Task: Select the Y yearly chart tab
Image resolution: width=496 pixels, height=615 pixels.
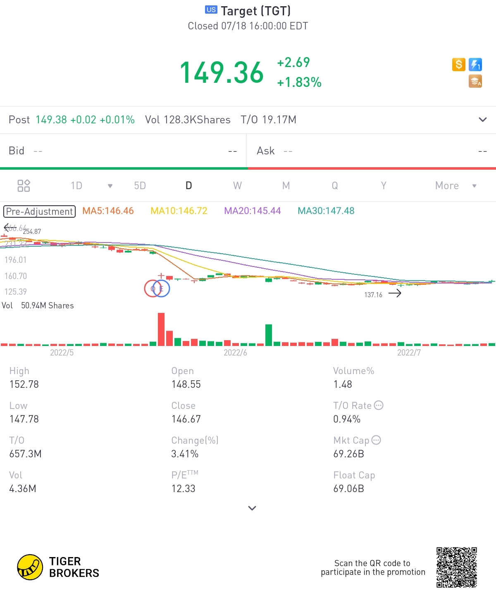Action: tap(384, 185)
